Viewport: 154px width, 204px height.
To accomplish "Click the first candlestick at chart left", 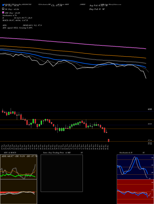I will point(2,111).
